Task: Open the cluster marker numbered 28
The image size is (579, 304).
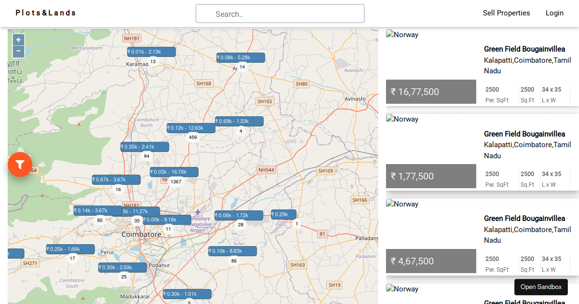Action: coord(241,225)
